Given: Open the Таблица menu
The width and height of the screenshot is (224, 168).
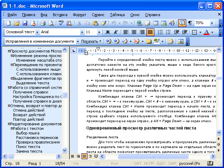Looking at the screenshot, I should pos(117,15).
